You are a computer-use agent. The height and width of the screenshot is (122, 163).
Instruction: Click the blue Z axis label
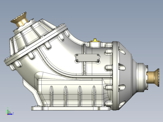coord(13,113)
